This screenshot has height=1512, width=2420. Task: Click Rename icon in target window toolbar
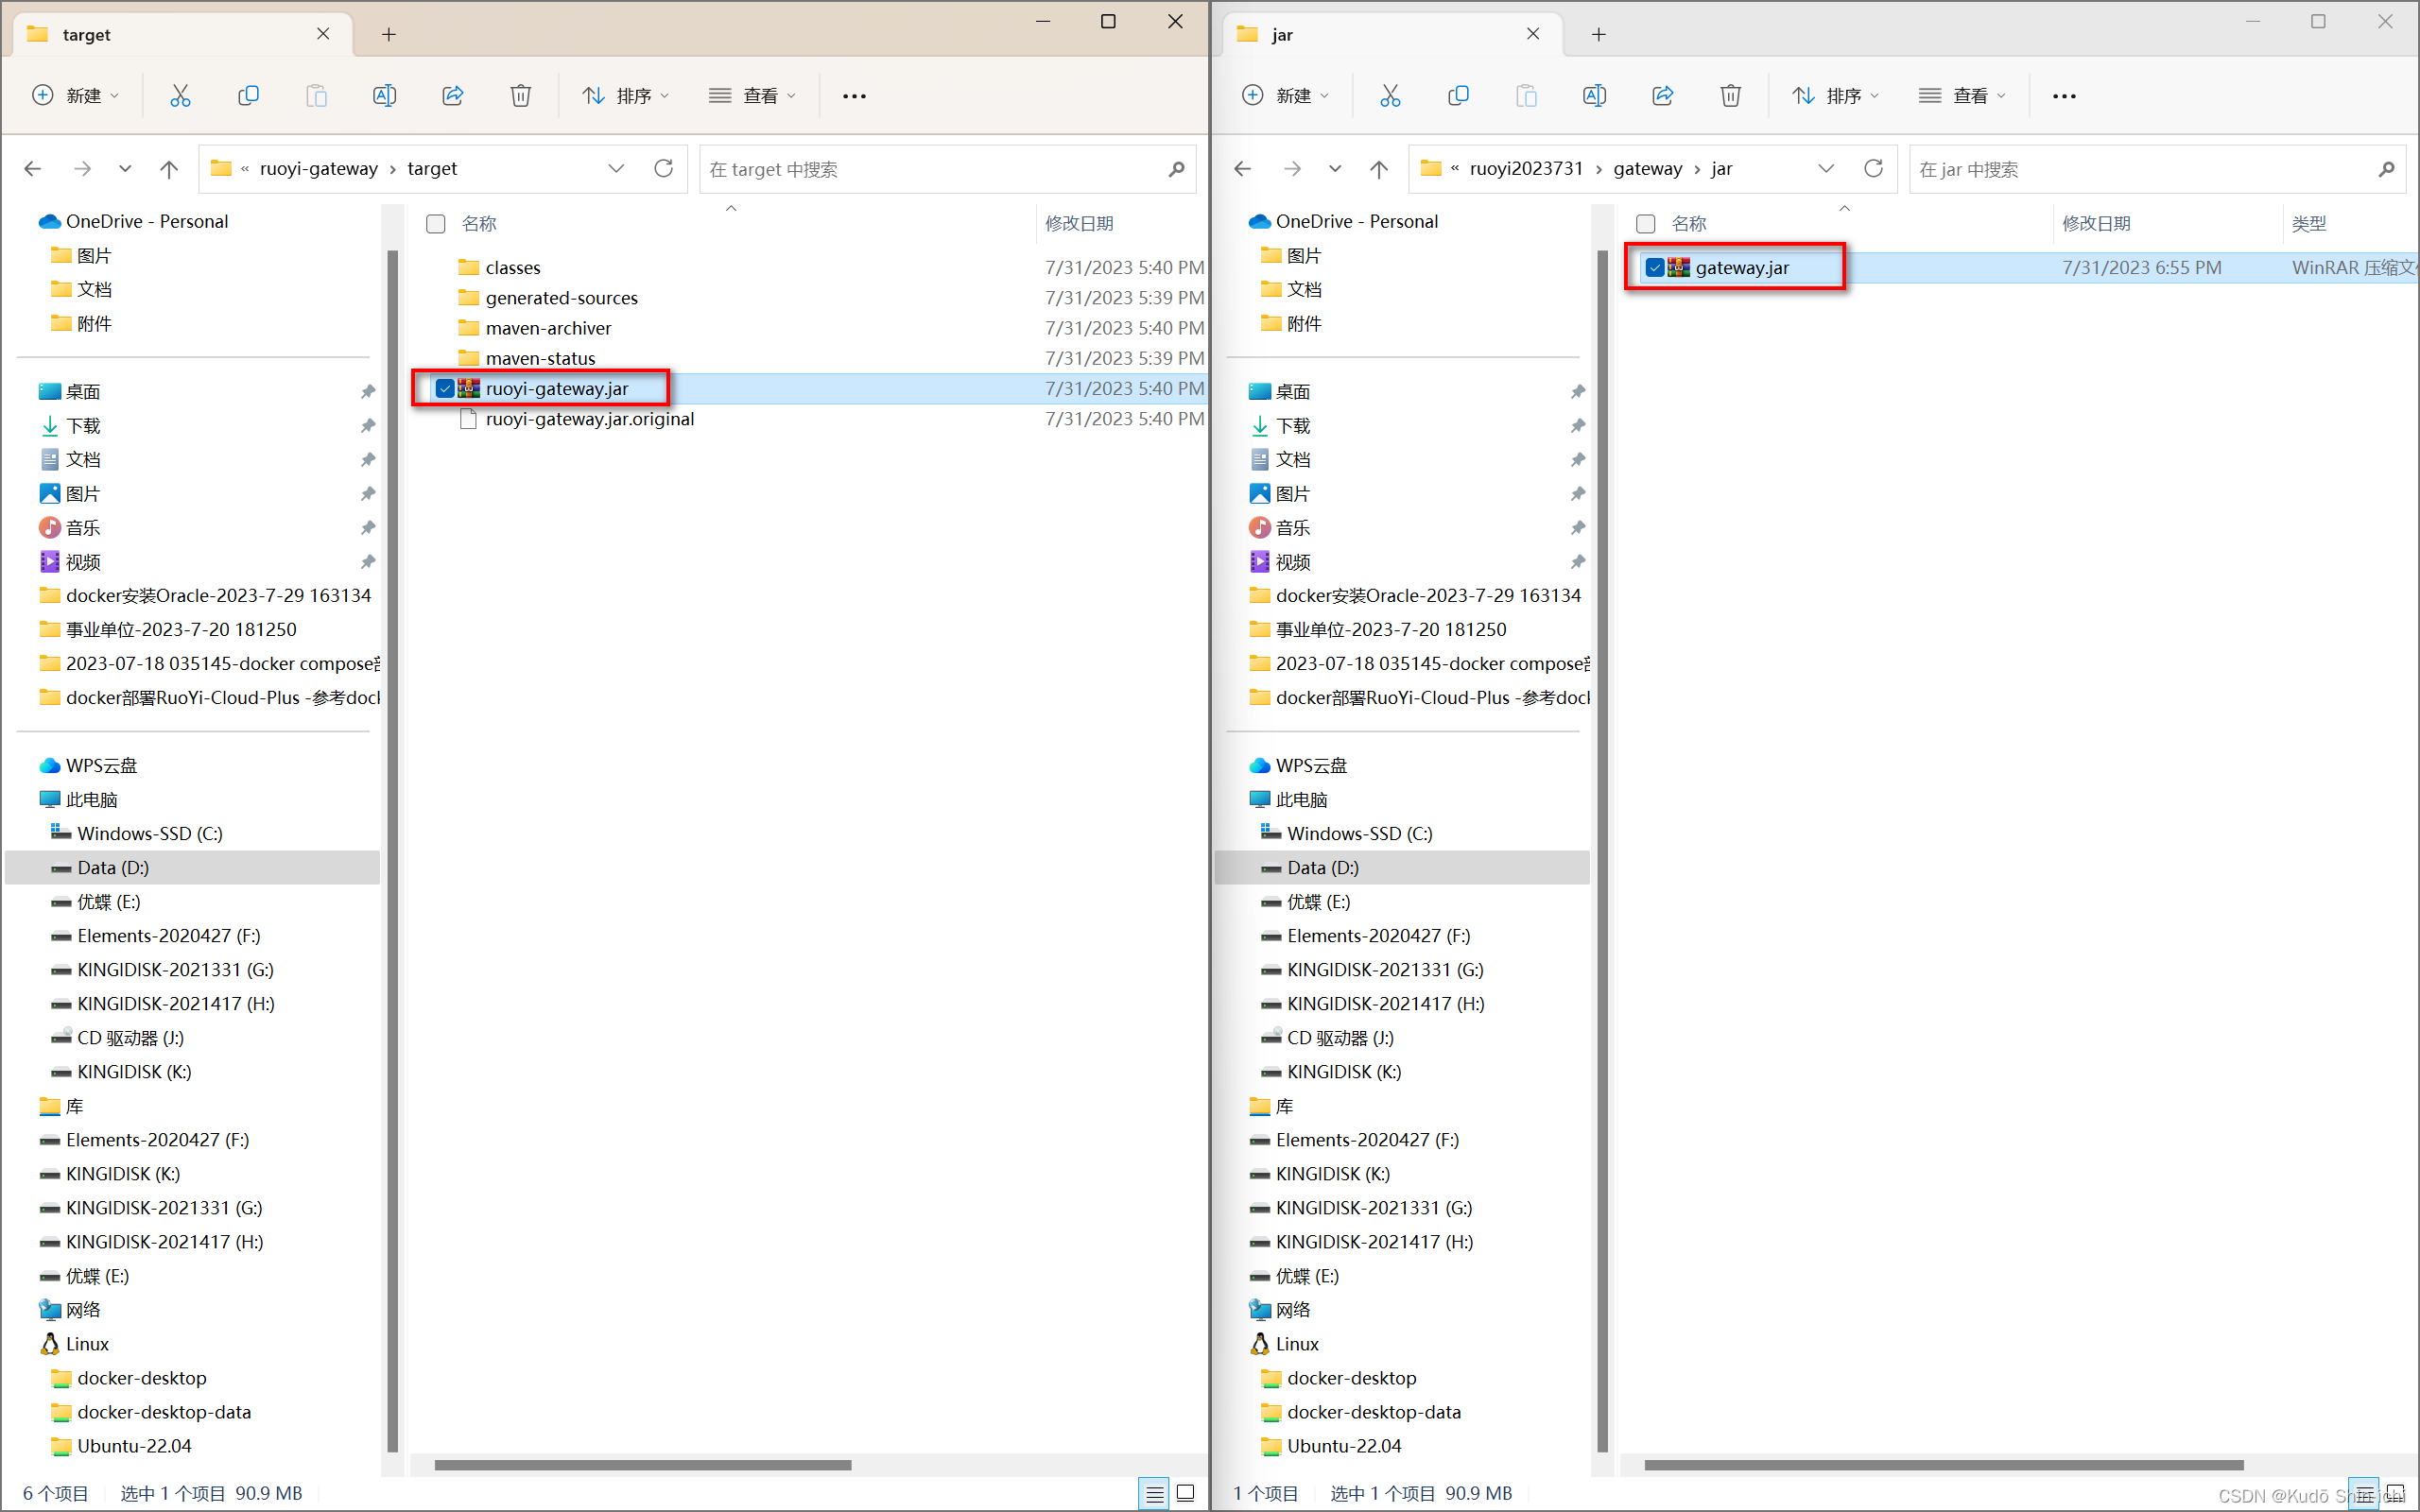pyautogui.click(x=384, y=96)
